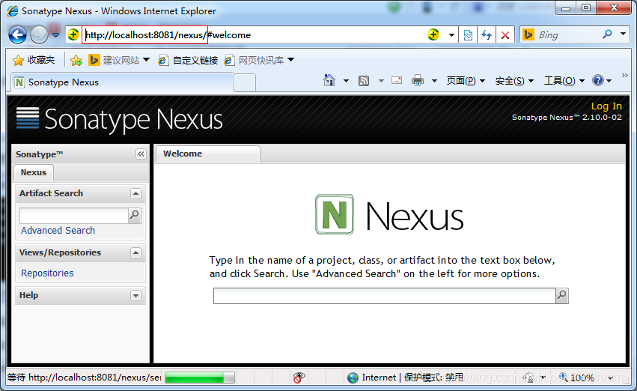Screen dimensions: 637x391
Task: Click the main welcome search text box
Action: 384,296
